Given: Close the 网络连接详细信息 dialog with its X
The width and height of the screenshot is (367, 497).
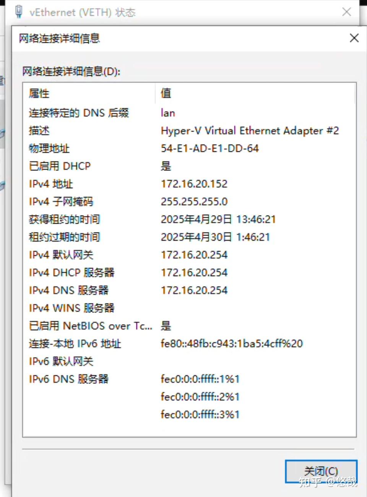Looking at the screenshot, I should (x=354, y=38).
